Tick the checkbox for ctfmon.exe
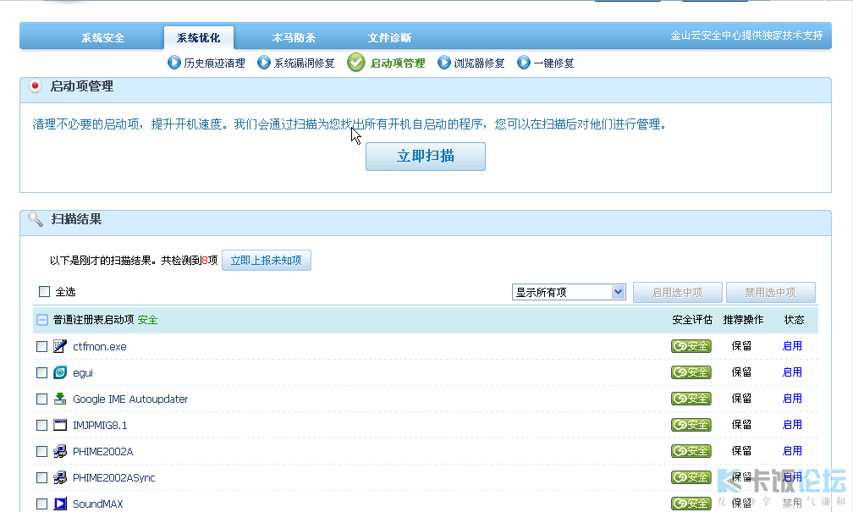Viewport: 853px width, 512px height. click(x=42, y=347)
